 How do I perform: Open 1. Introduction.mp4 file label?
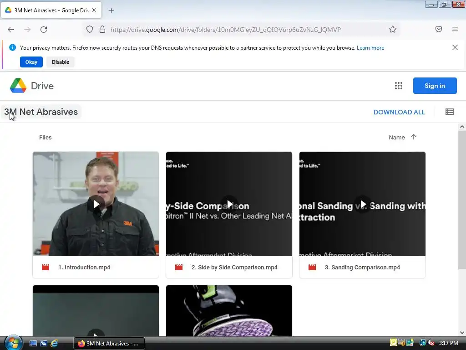click(84, 267)
